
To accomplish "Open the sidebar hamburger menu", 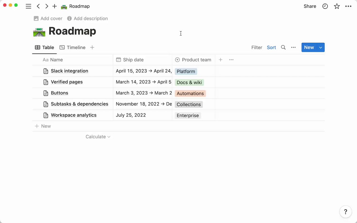I will [x=28, y=6].
